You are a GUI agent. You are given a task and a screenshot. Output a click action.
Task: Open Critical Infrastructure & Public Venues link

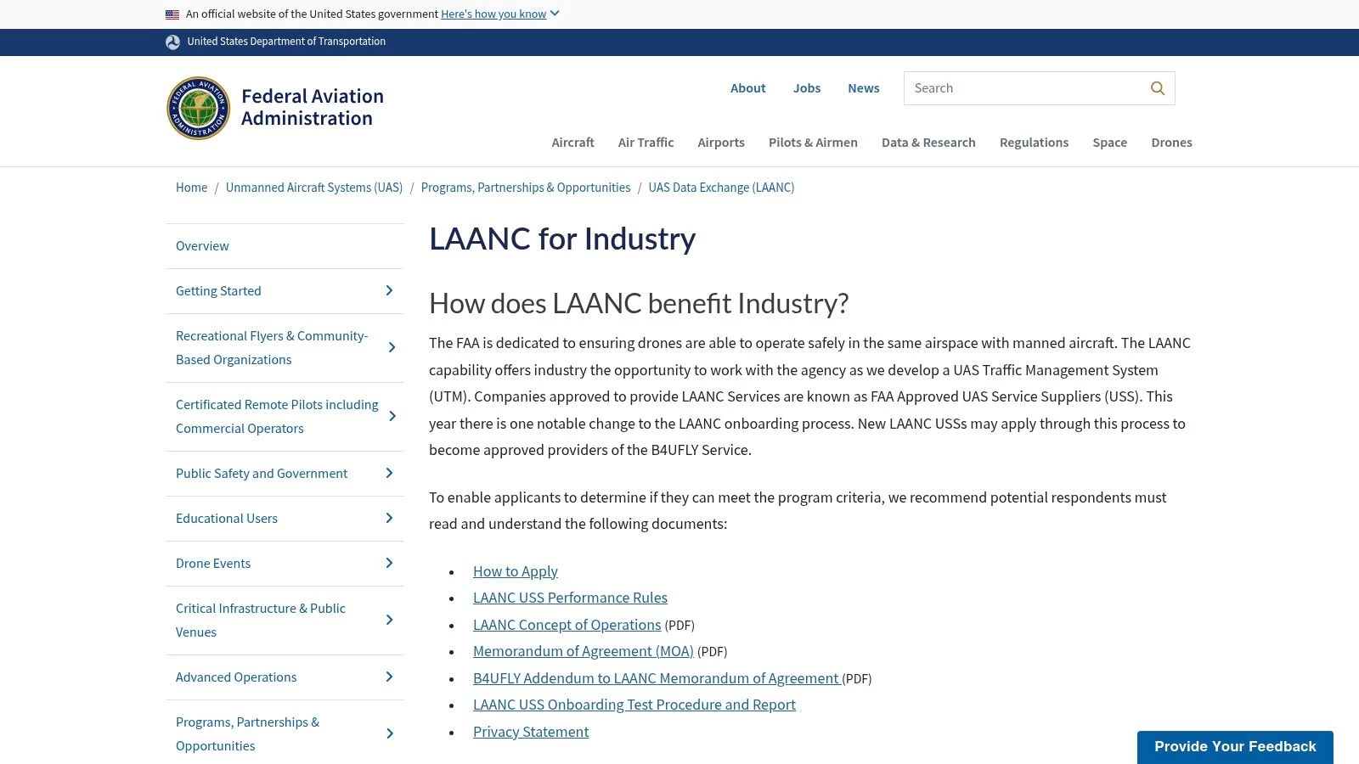pos(261,621)
